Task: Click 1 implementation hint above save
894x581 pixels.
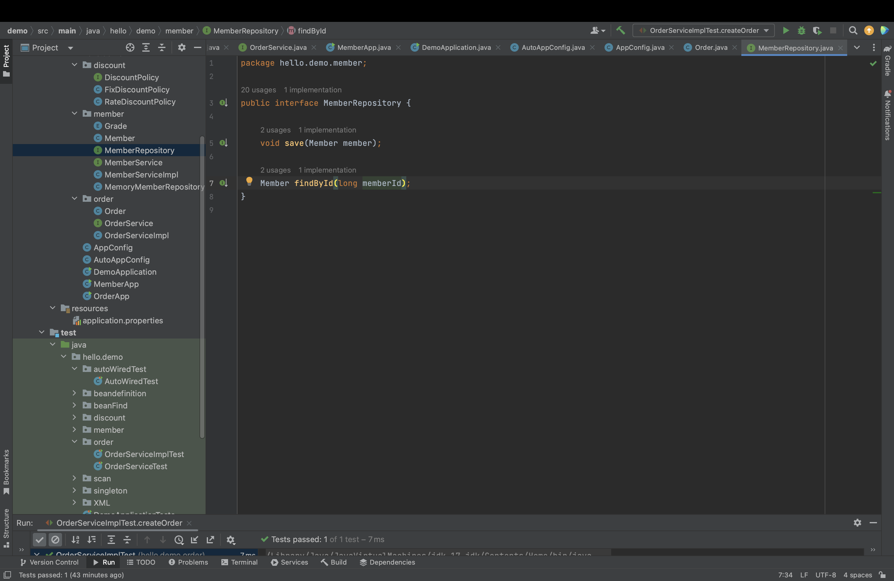Action: [x=327, y=130]
